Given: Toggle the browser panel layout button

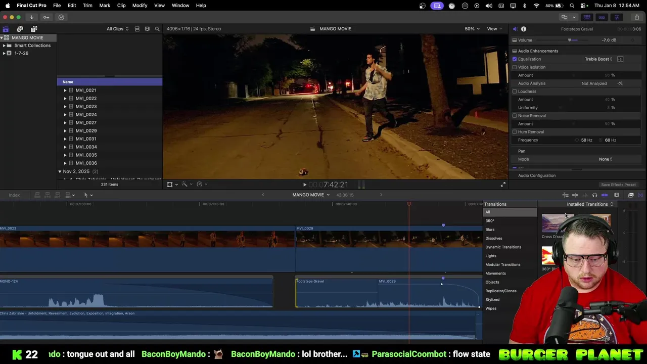Looking at the screenshot, I should (587, 17).
